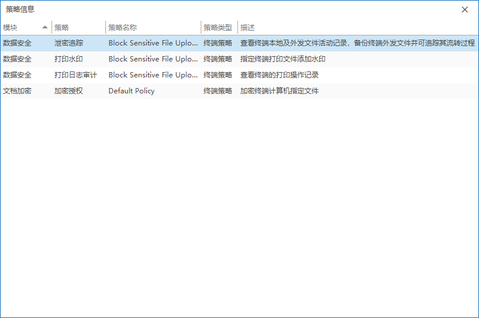Viewport: 479px width, 318px height.
Task: Click description 指定终端打印文件添加水印
Action: 283,59
